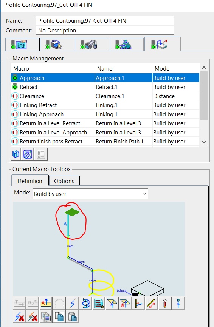Click the Clearance.1 name cell

click(124, 96)
